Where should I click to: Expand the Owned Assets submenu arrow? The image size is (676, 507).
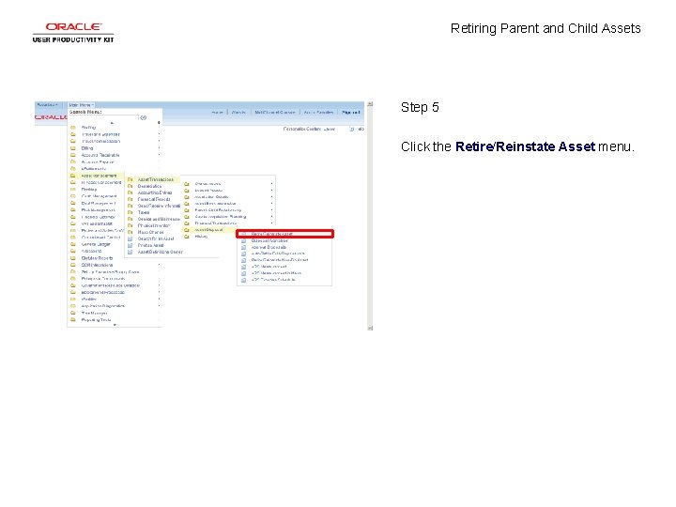pyautogui.click(x=271, y=184)
